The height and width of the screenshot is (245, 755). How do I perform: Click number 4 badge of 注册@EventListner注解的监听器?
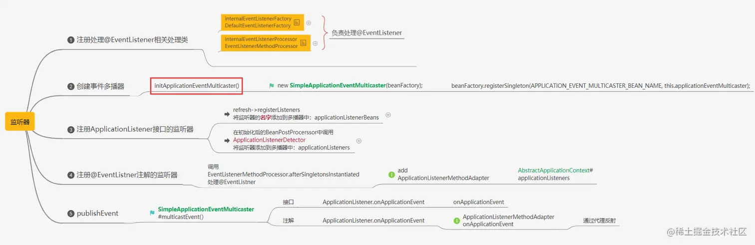(x=71, y=175)
